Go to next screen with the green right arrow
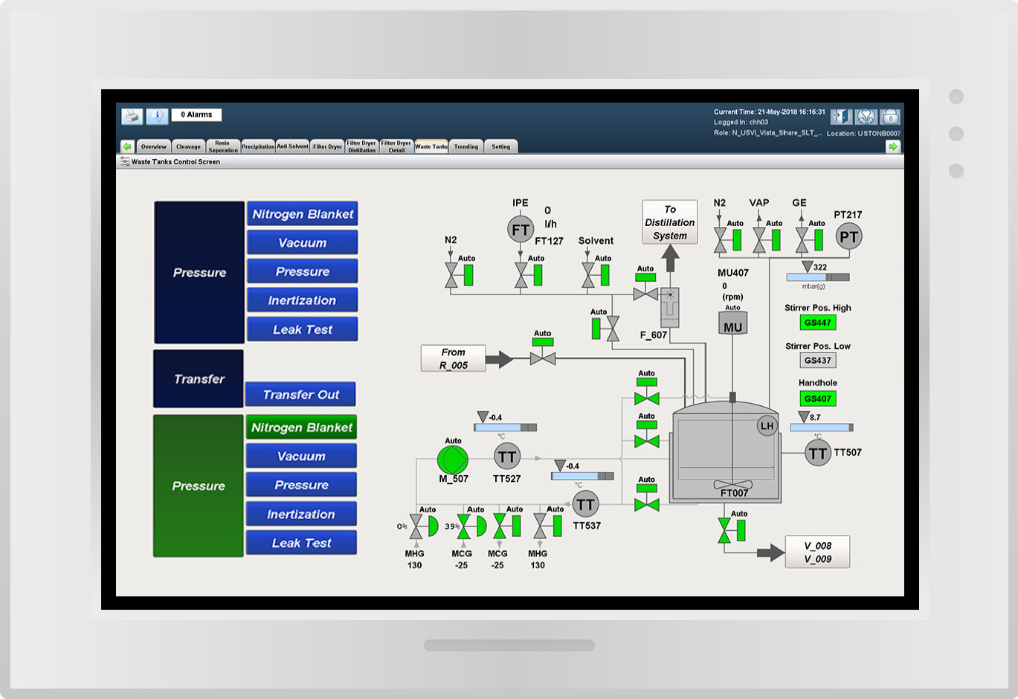Viewport: 1018px width, 699px height. [x=893, y=146]
